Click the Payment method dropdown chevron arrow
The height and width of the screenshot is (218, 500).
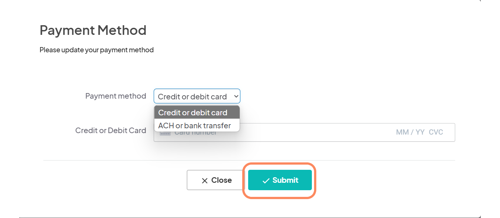pos(236,96)
